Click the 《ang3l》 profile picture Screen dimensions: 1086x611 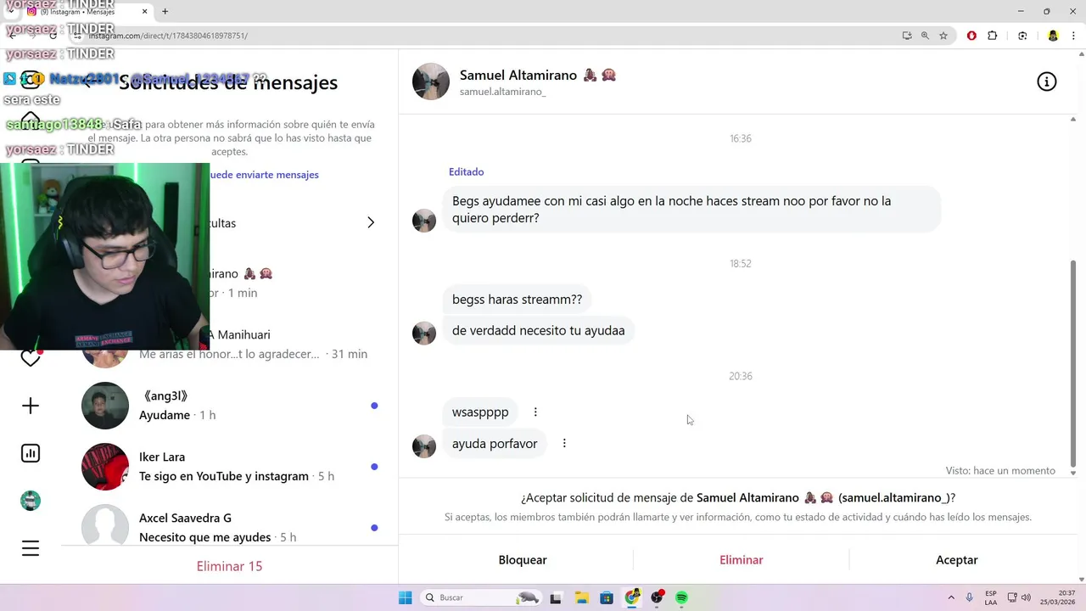pos(105,406)
